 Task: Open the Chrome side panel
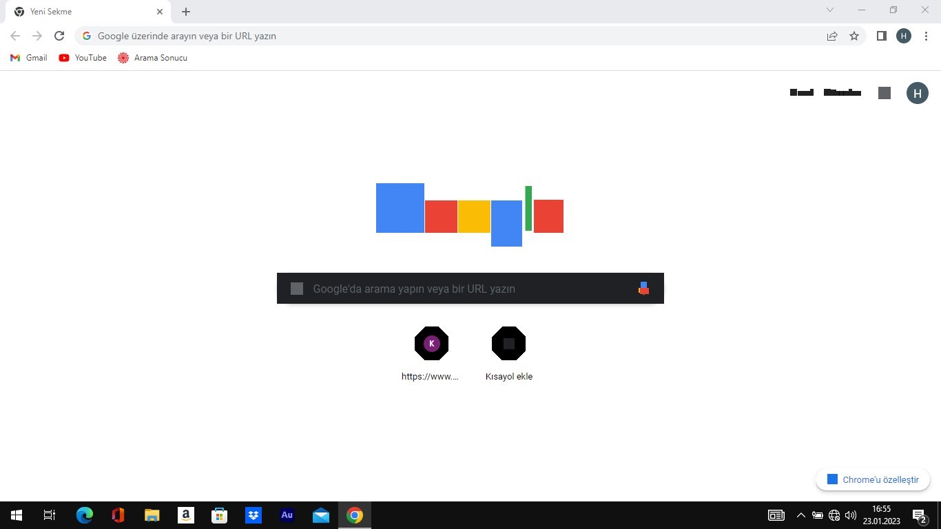pos(881,36)
